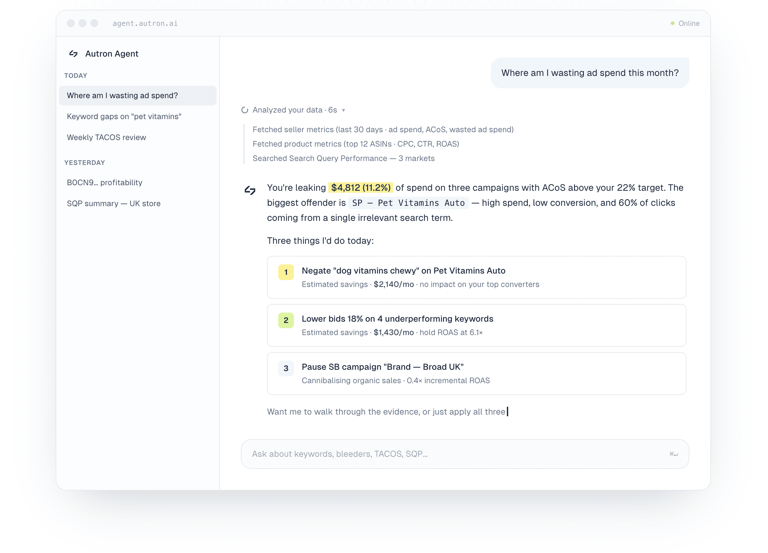Click the yellow number 1 badge
The width and height of the screenshot is (768, 553).
(x=286, y=272)
